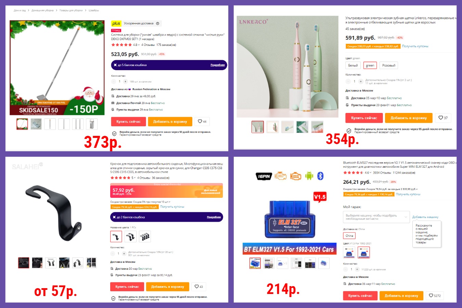Expand the 4.8 rating chevron on mop listing
The height and width of the screenshot is (308, 462).
click(139, 45)
